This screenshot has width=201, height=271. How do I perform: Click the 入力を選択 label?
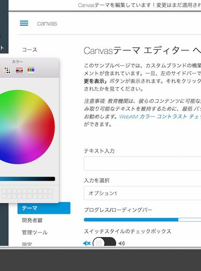(97, 180)
